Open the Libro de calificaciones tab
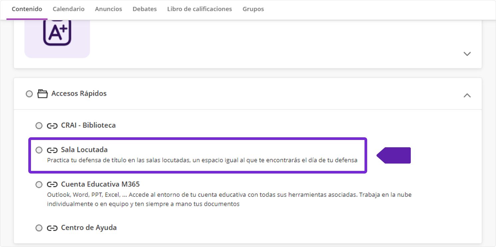 coord(199,9)
